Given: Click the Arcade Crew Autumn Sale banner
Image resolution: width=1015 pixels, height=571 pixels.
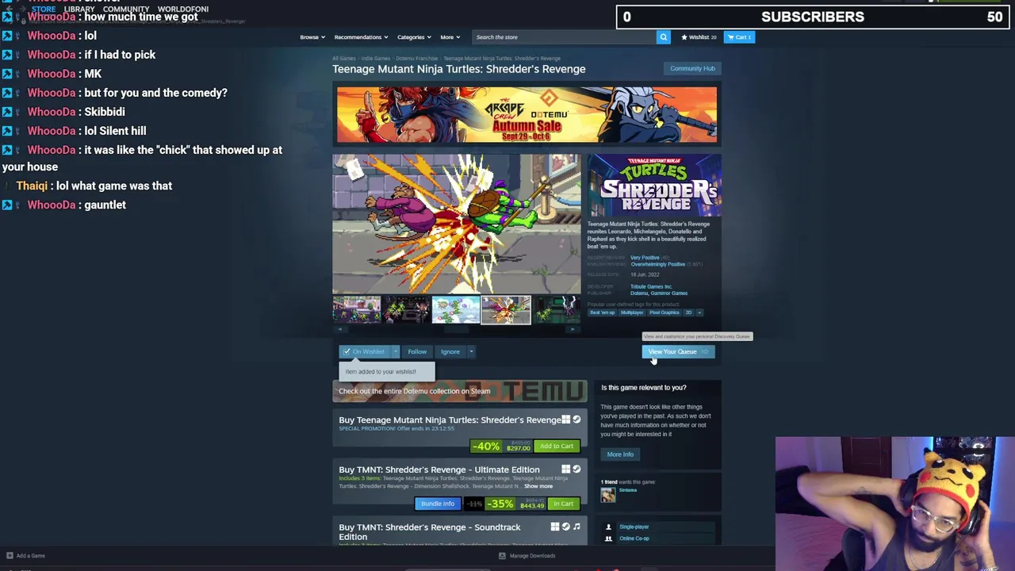Looking at the screenshot, I should point(527,115).
